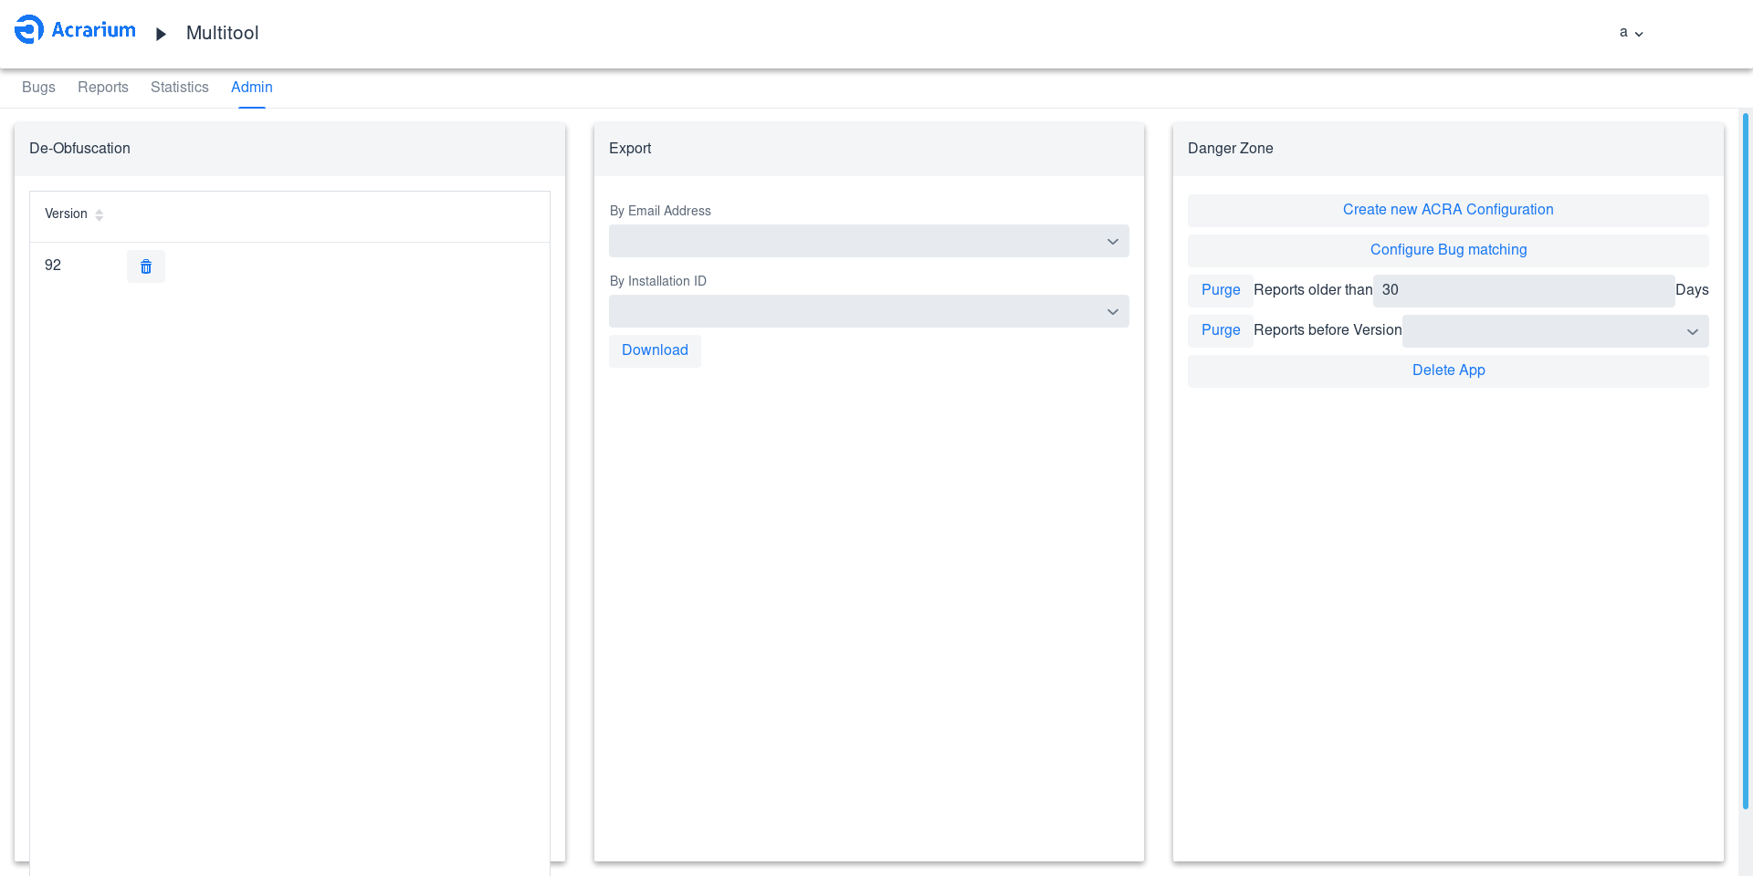
Task: Open the By Email Address dropdown
Action: (x=869, y=241)
